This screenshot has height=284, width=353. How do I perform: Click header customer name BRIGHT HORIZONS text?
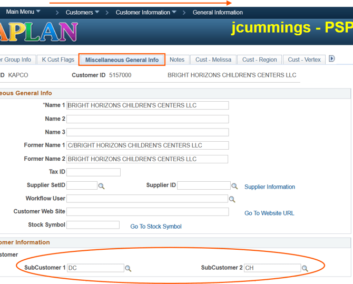(x=232, y=75)
